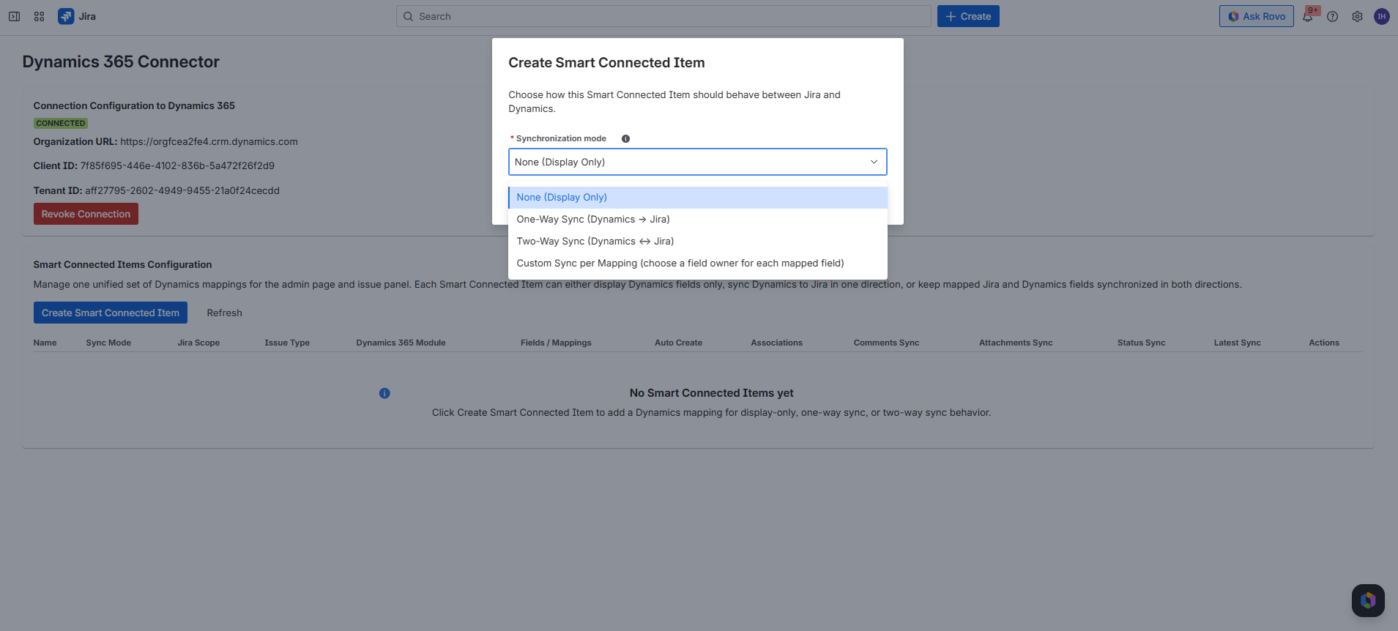Open the settings gear icon
The width and height of the screenshot is (1398, 631).
[x=1358, y=16]
